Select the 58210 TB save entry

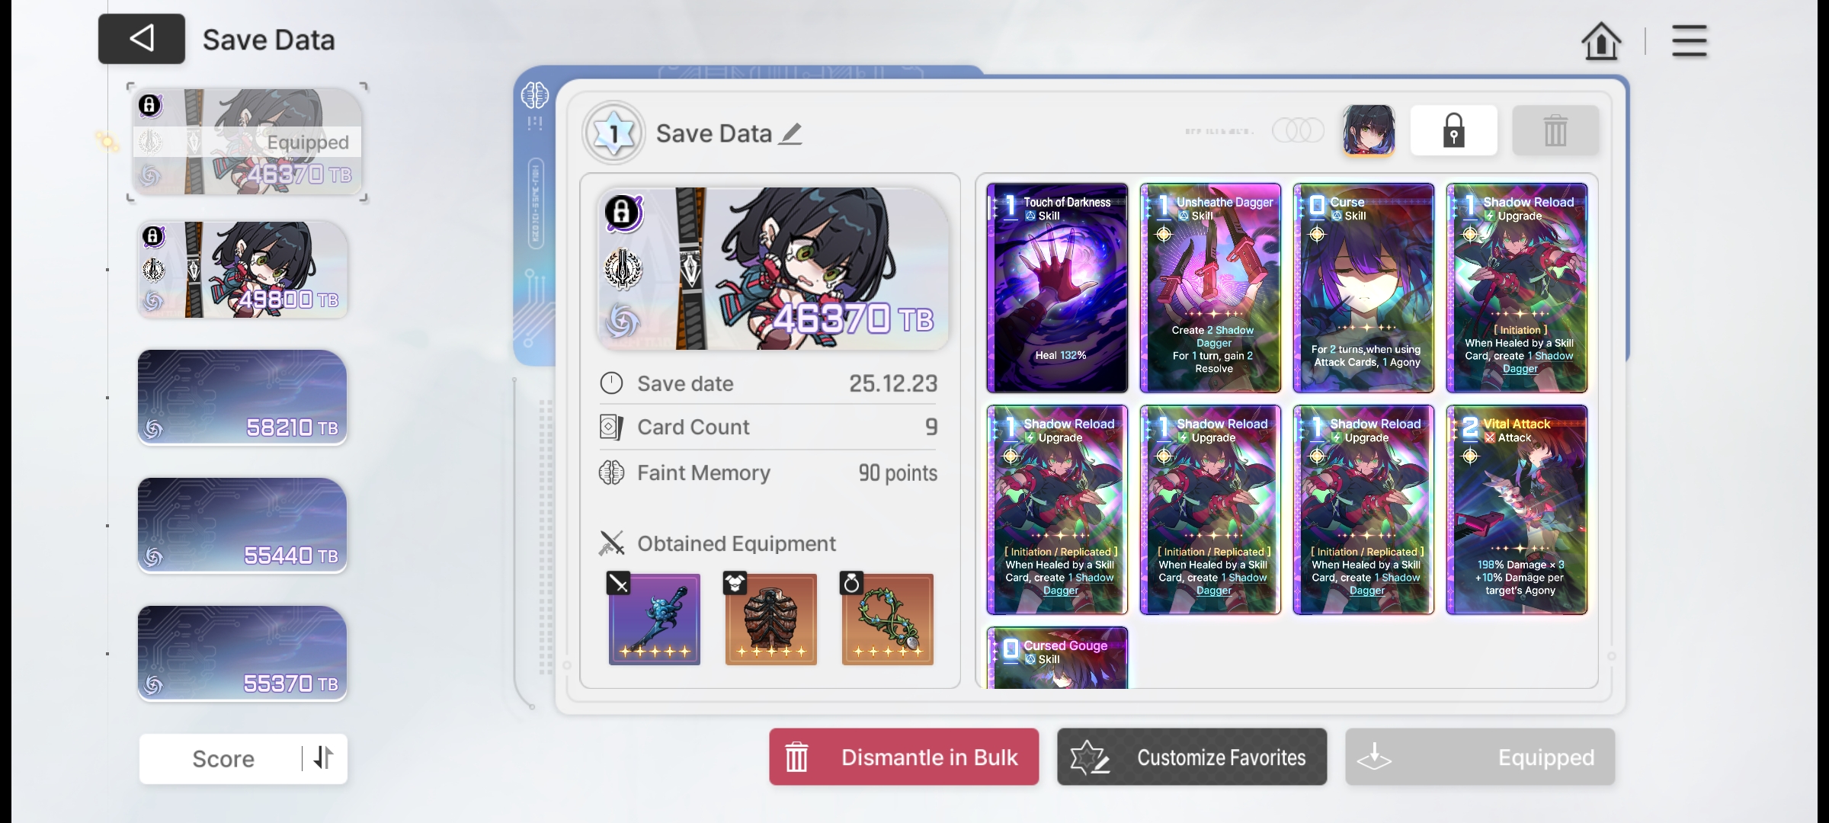point(242,397)
